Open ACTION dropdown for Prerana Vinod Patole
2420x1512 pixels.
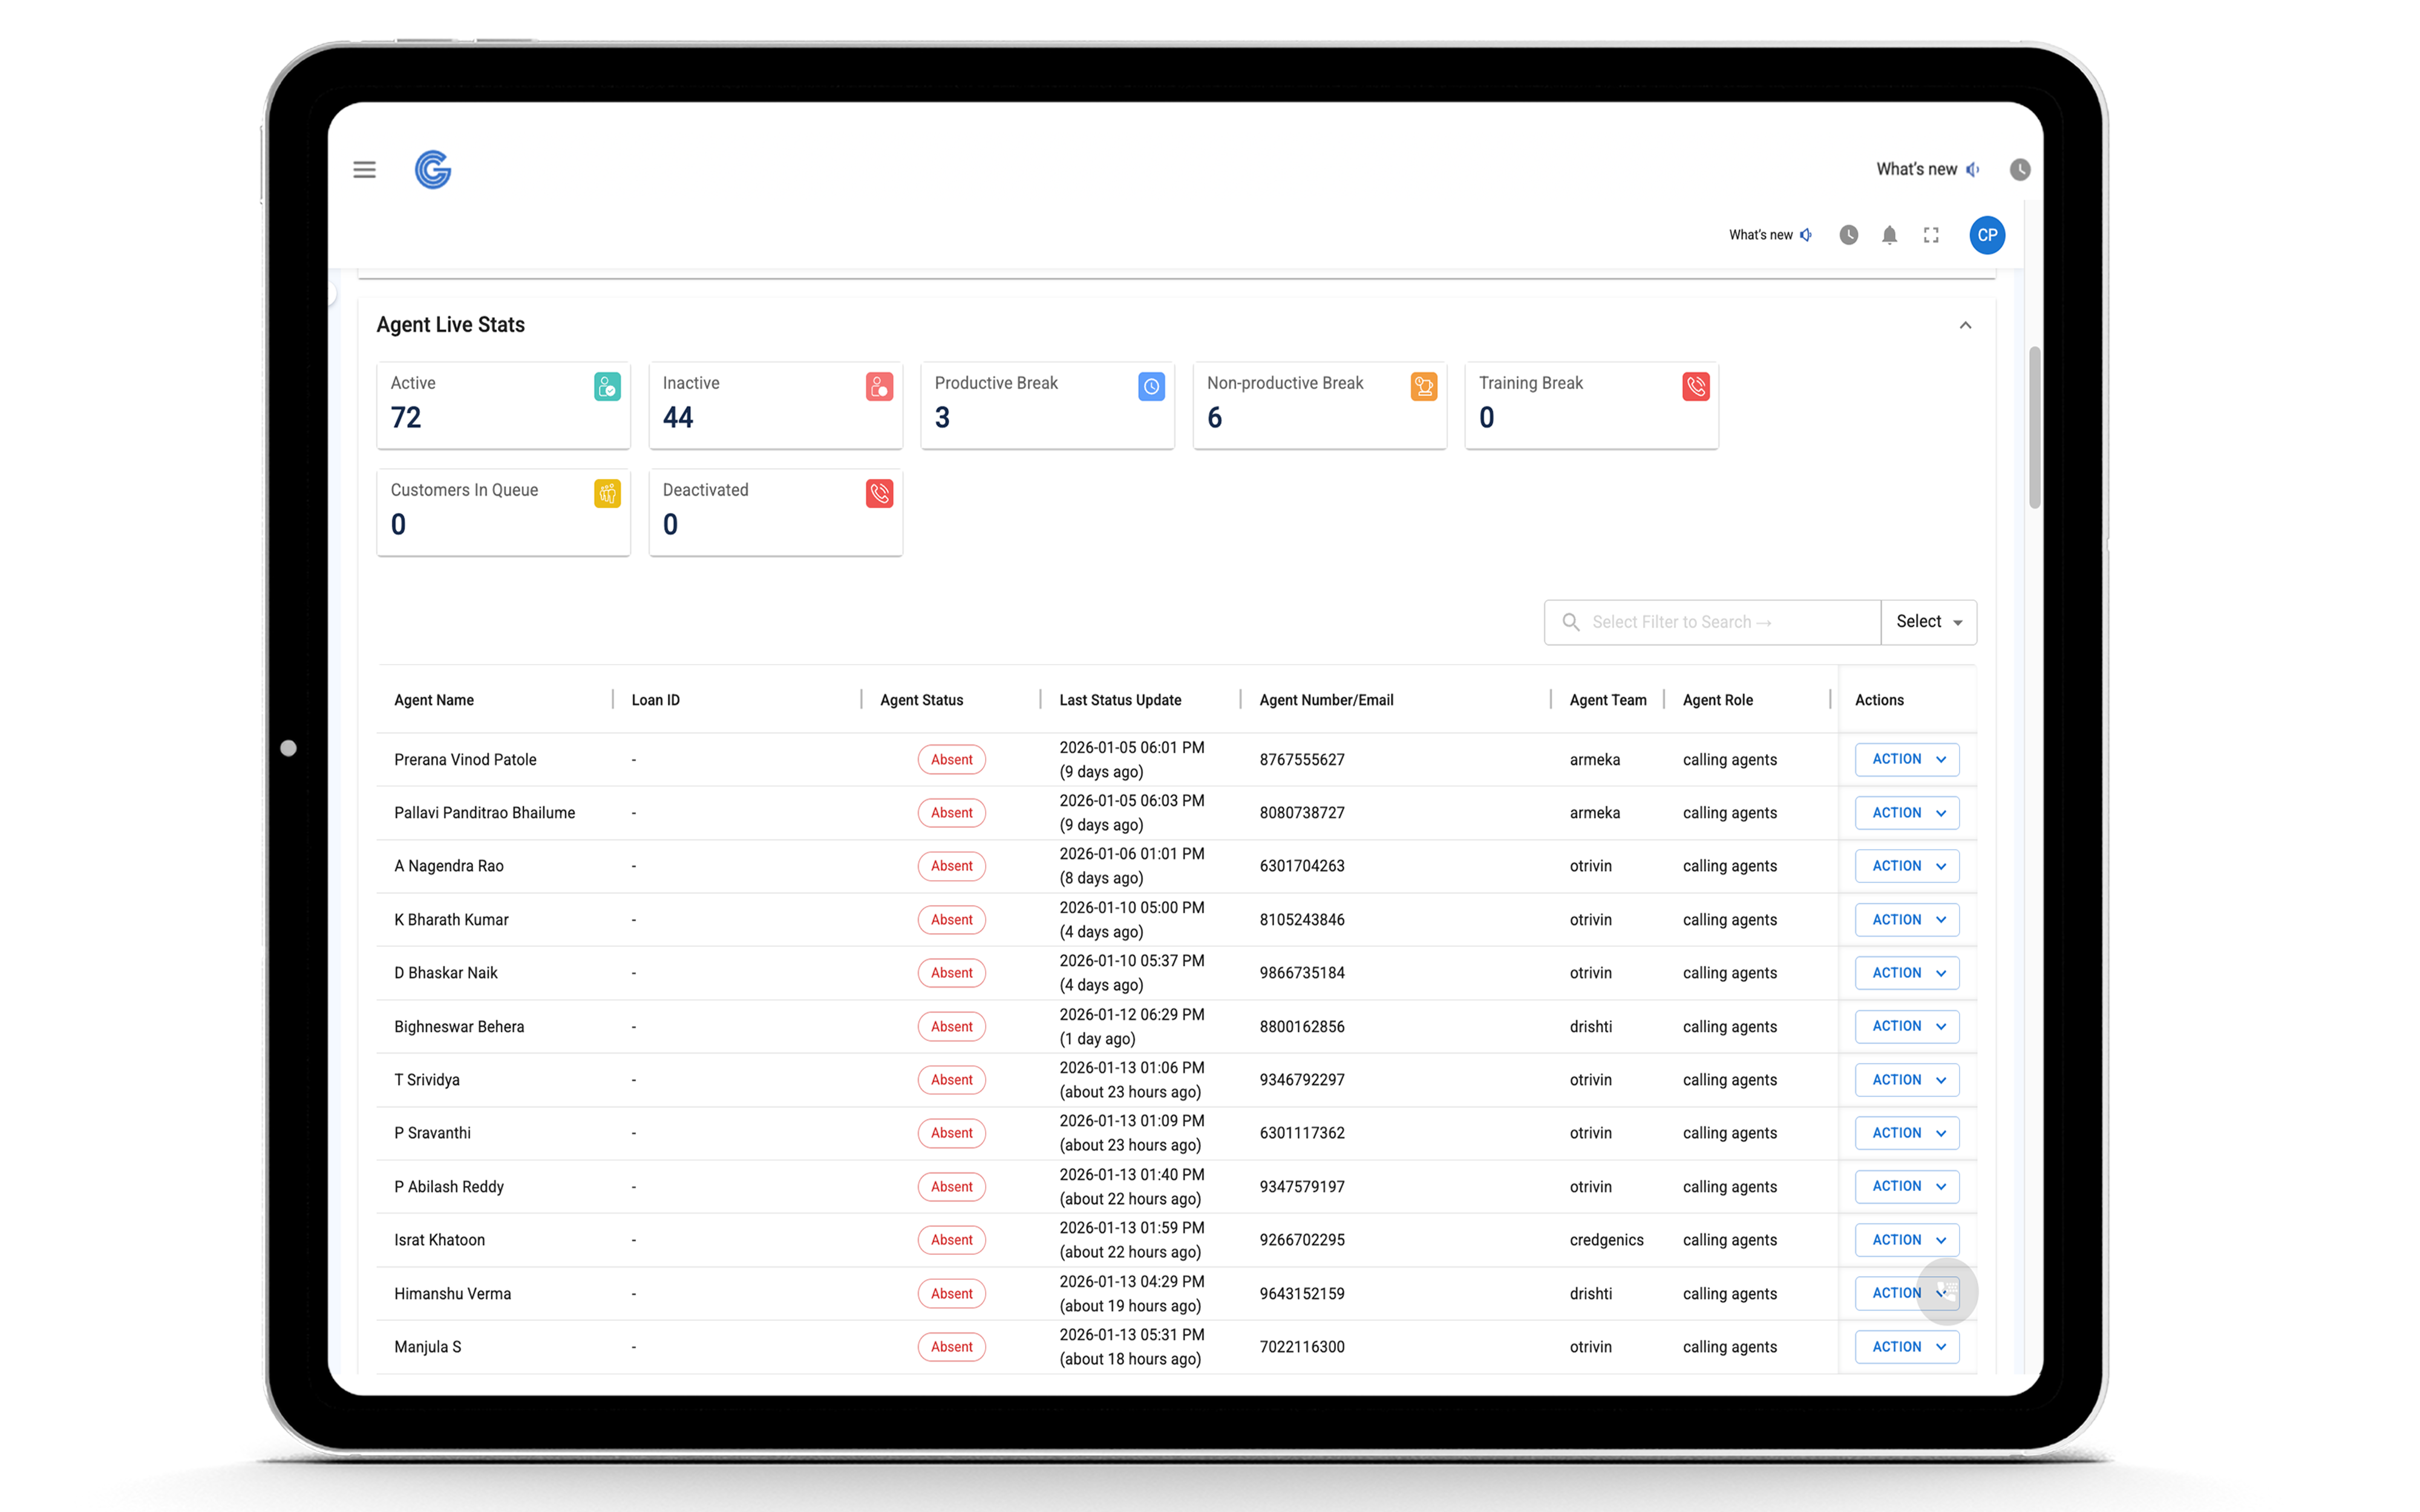tap(1906, 760)
